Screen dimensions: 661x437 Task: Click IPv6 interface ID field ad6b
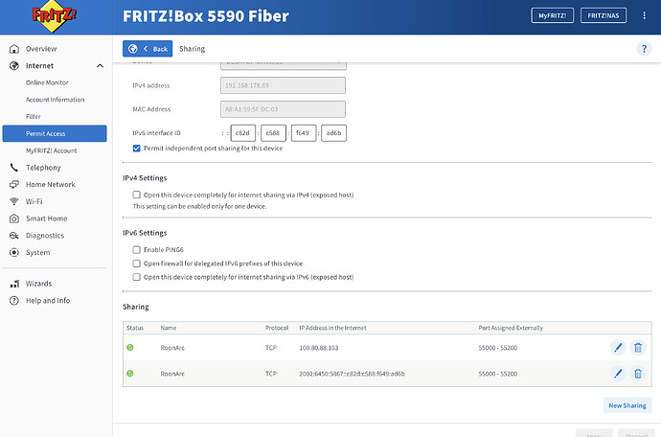333,133
